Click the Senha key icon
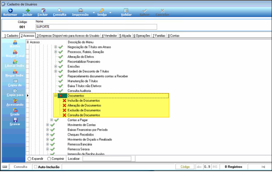Viewport: 272px width, 172px height. tap(101, 10)
